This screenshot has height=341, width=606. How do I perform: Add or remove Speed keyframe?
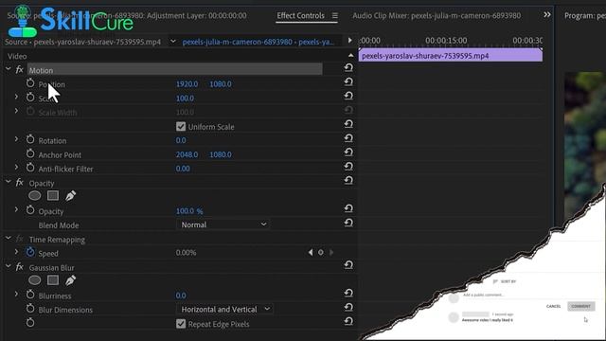point(321,253)
